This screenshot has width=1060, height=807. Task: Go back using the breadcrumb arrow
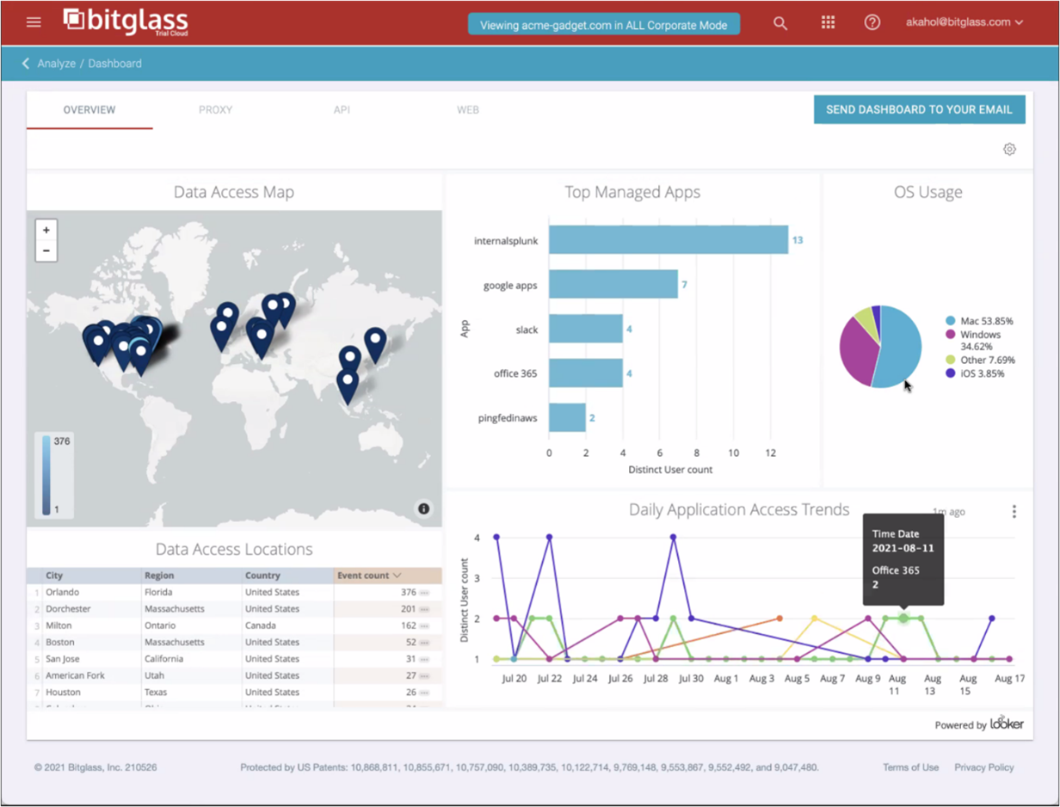tap(26, 64)
